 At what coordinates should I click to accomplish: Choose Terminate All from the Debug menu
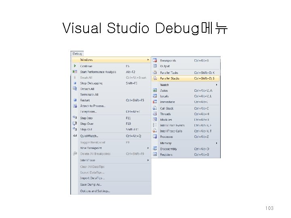point(89,94)
